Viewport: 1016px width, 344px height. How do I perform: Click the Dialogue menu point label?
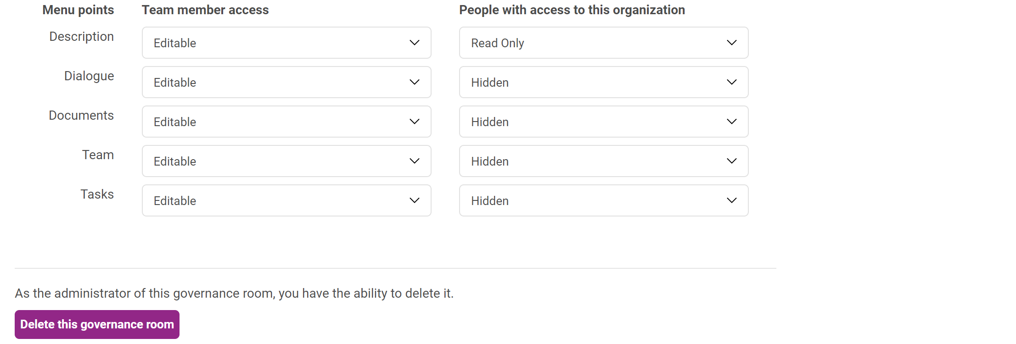tap(89, 76)
